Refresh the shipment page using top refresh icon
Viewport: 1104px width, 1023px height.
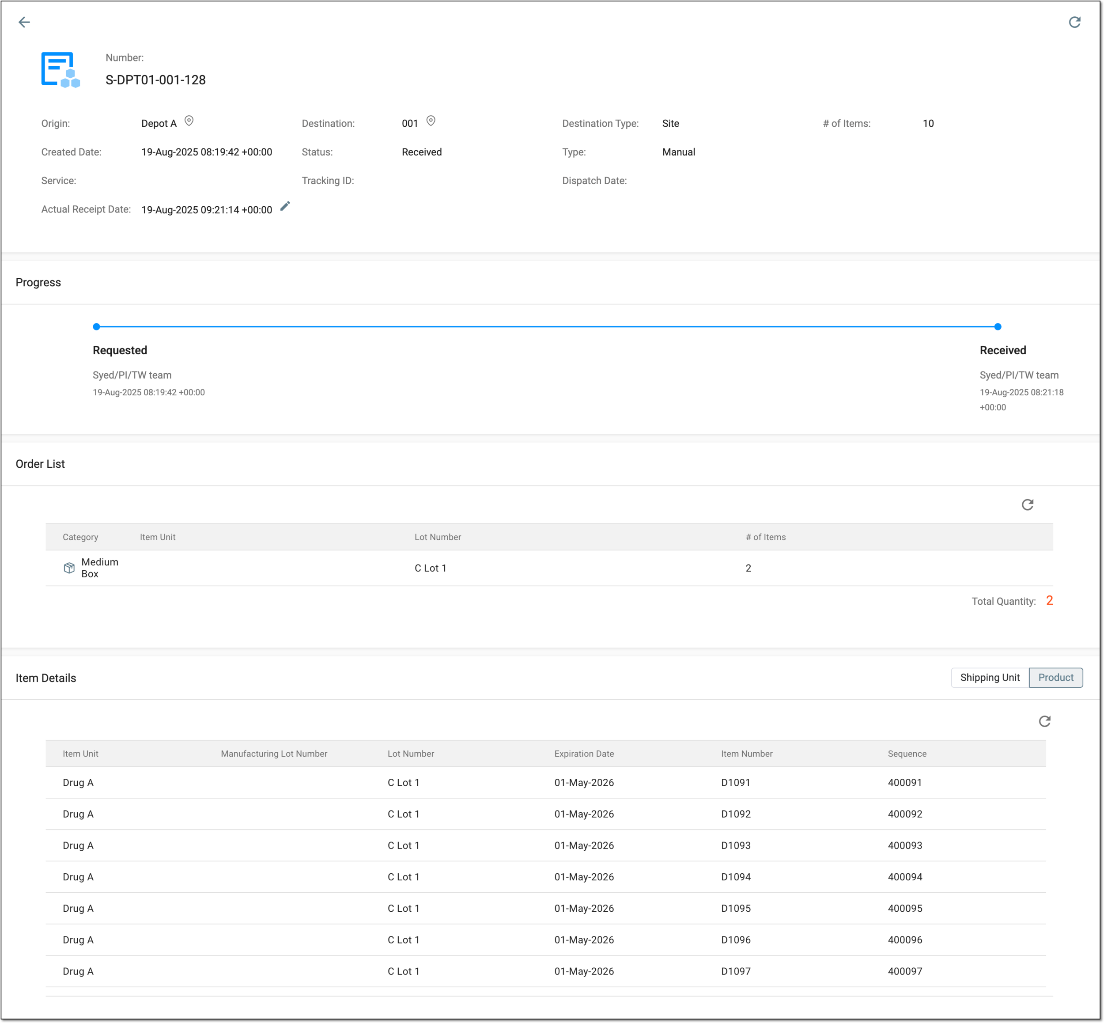click(x=1074, y=22)
